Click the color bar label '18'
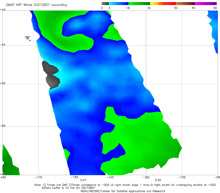This screenshot has height=193, width=220. 128,8
